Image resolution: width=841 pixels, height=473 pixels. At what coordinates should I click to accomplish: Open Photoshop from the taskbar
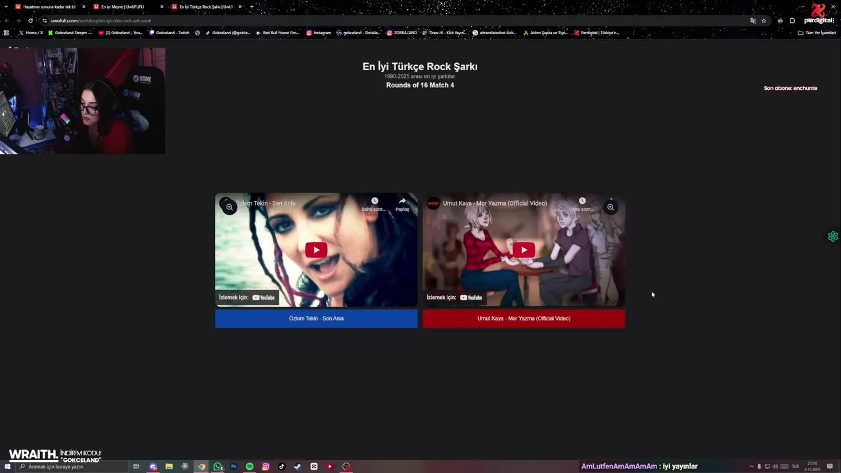click(x=233, y=466)
